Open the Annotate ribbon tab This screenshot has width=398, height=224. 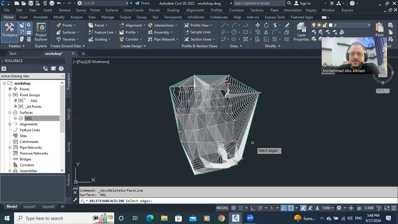(41, 17)
